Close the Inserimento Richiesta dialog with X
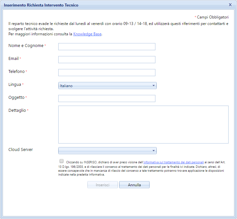Viewport: 237px width, 219px height. (230, 5)
